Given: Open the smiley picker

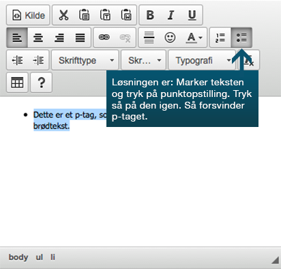Looking at the screenshot, I should (170, 38).
